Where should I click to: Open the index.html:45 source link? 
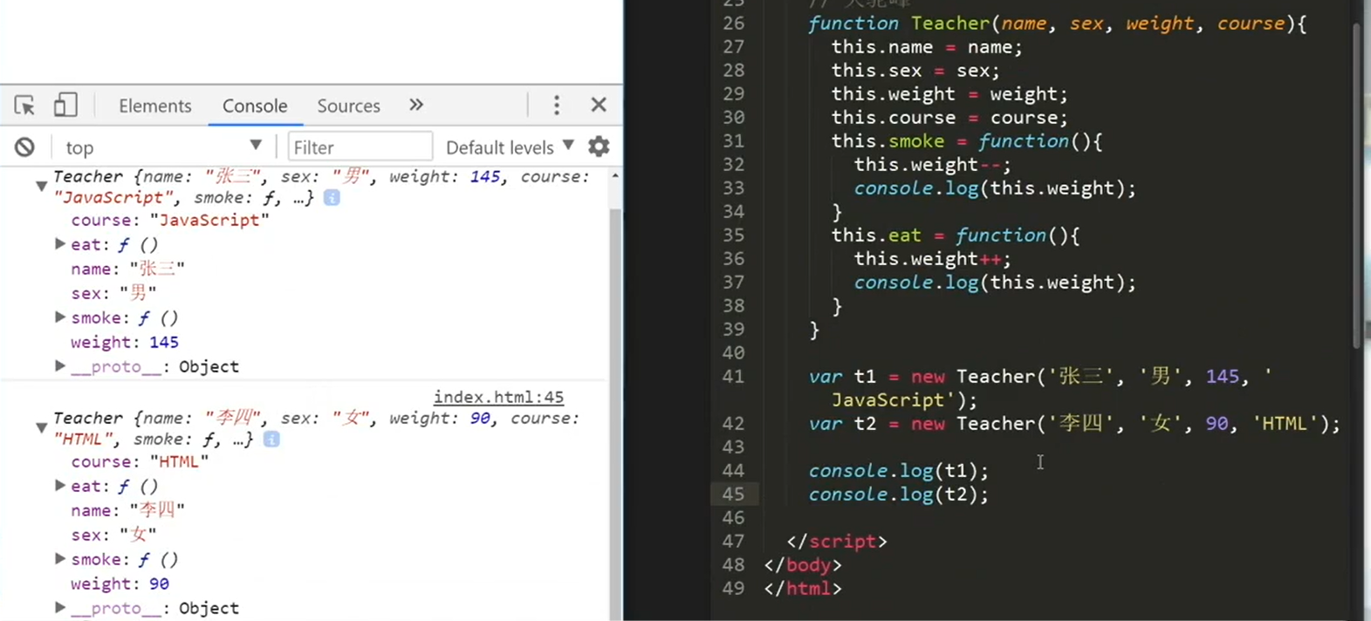pos(498,397)
